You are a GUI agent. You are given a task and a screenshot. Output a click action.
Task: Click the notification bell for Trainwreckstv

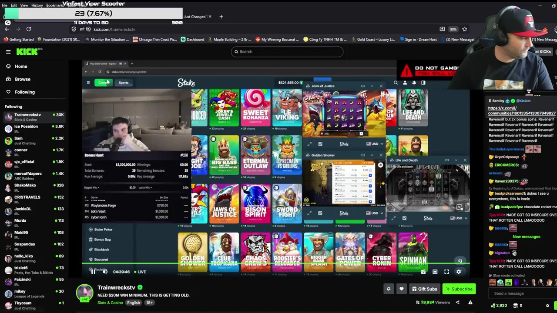point(389,289)
